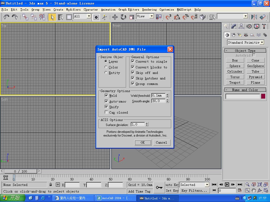Image resolution: width=270 pixels, height=202 pixels.
Task: Open the Modifiers menu
Action: point(73,10)
